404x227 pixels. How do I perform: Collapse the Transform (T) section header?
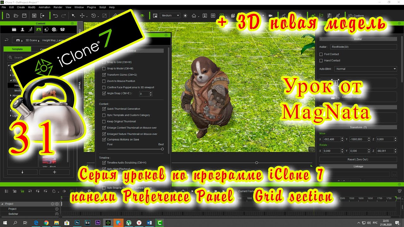(x=358, y=127)
